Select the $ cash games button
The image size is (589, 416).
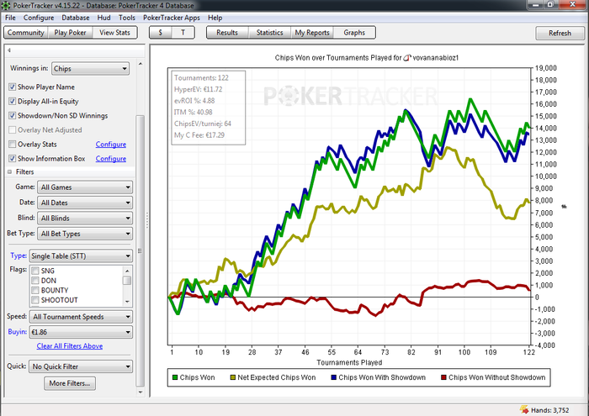(x=161, y=33)
